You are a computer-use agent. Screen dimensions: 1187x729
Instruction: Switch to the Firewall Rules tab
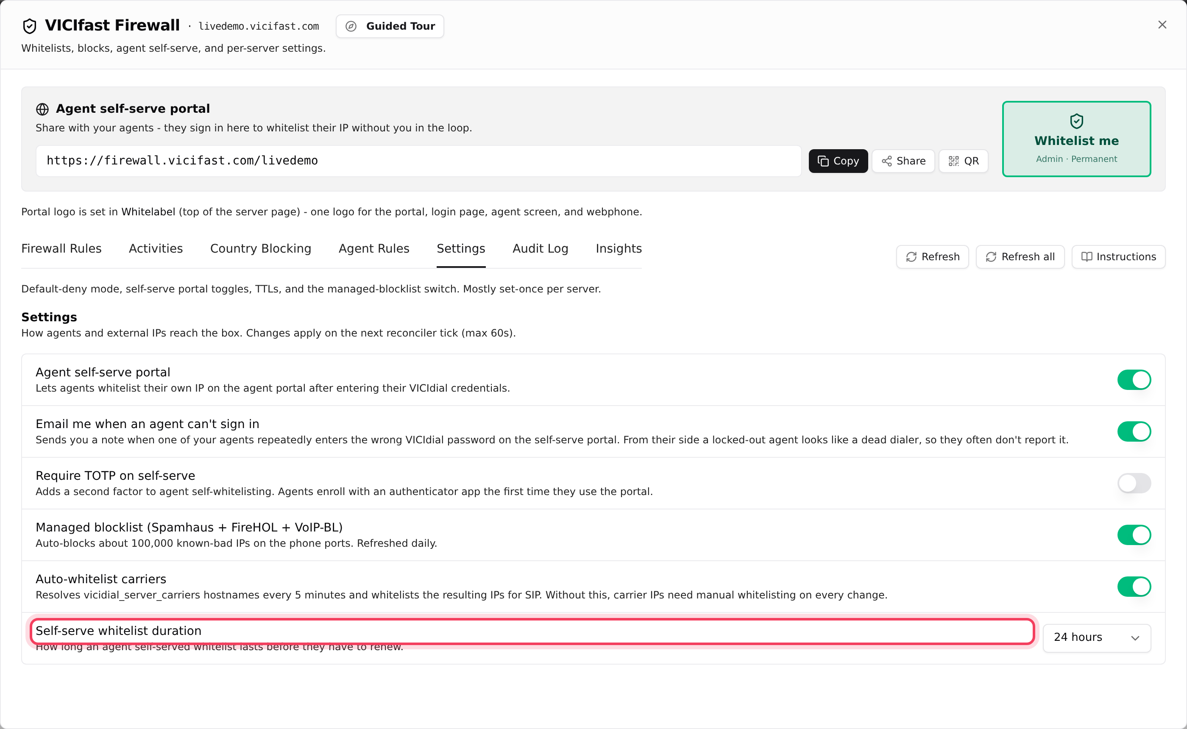(x=61, y=249)
